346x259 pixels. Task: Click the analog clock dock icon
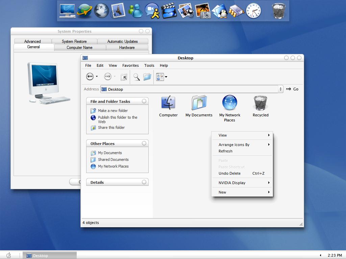pos(253,10)
